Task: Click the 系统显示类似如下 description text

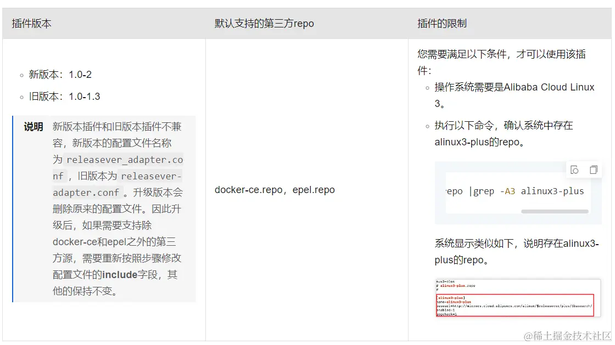Action: point(517,251)
